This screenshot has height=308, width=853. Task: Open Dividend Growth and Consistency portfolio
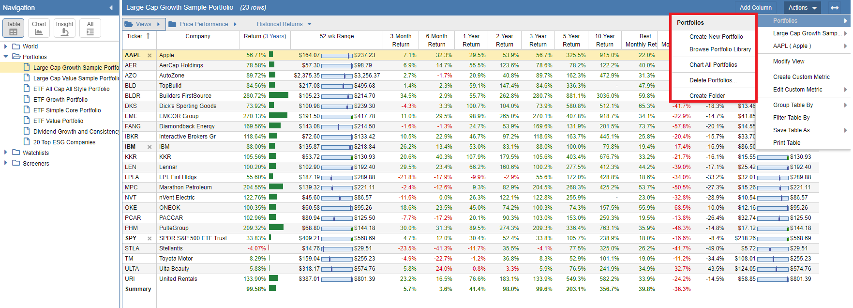tap(76, 132)
